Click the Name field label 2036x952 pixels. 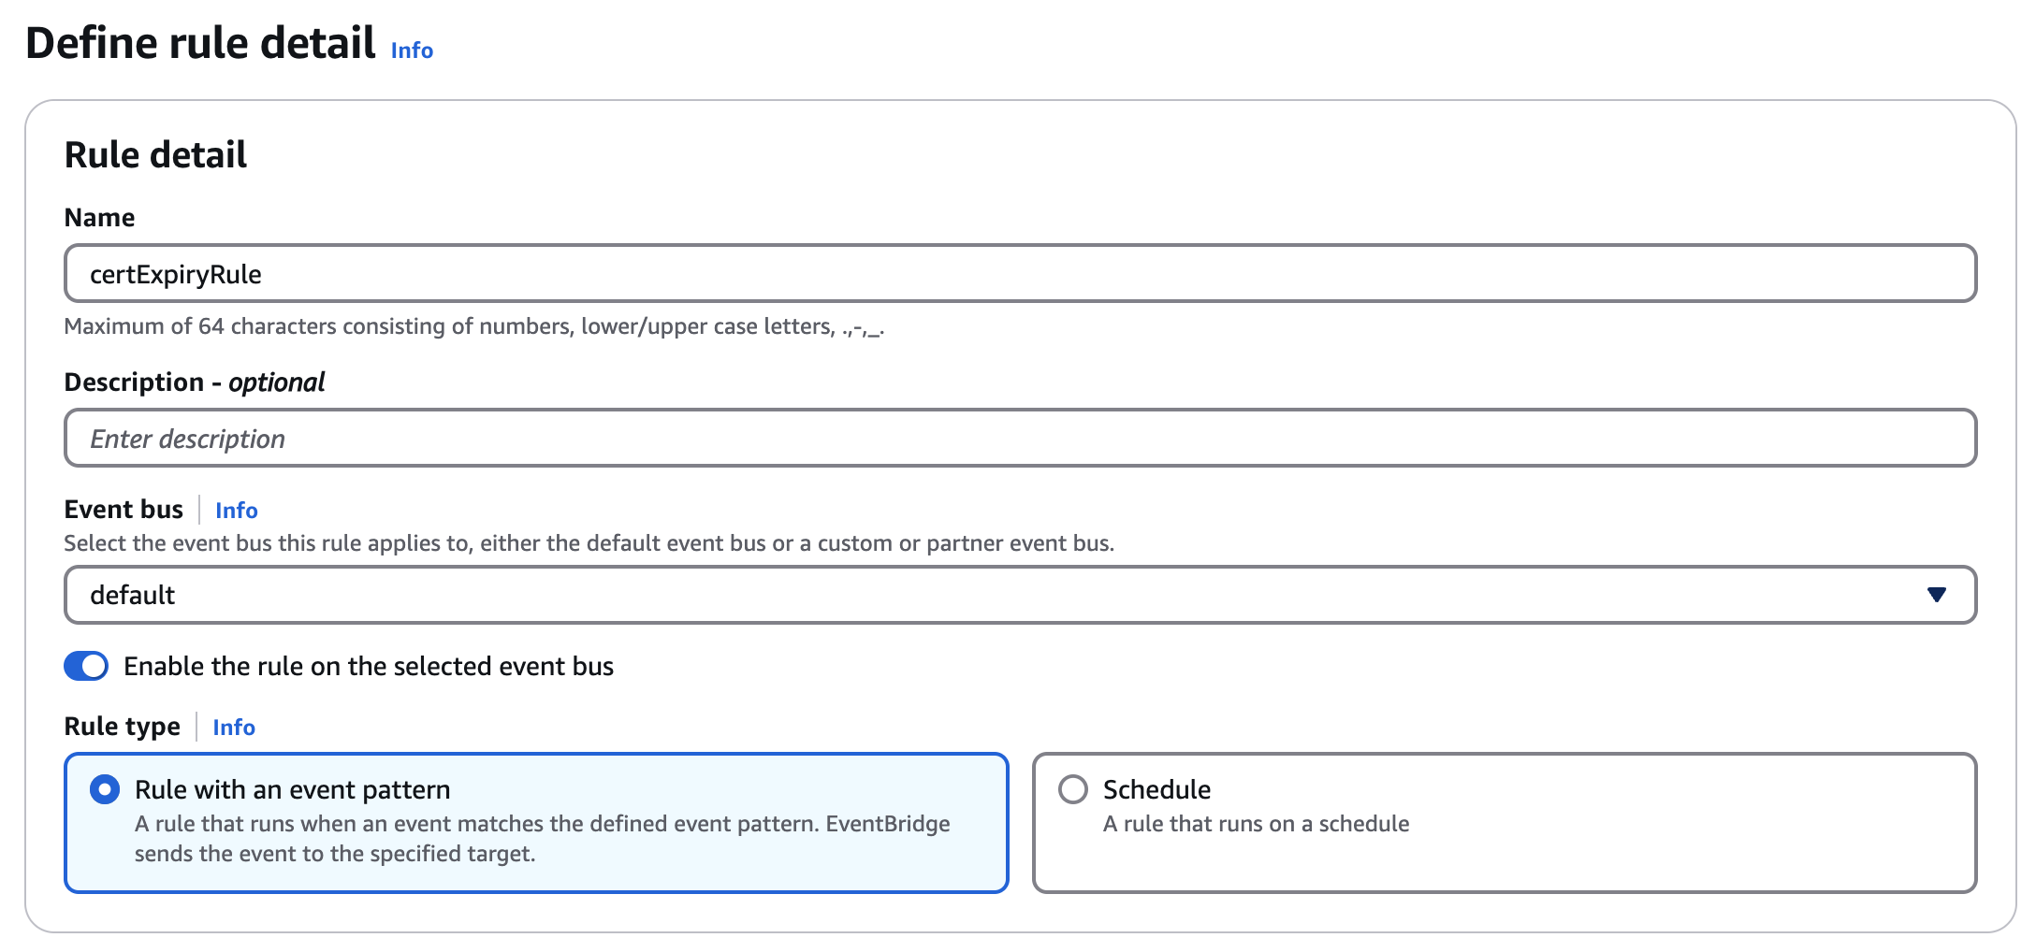(99, 217)
